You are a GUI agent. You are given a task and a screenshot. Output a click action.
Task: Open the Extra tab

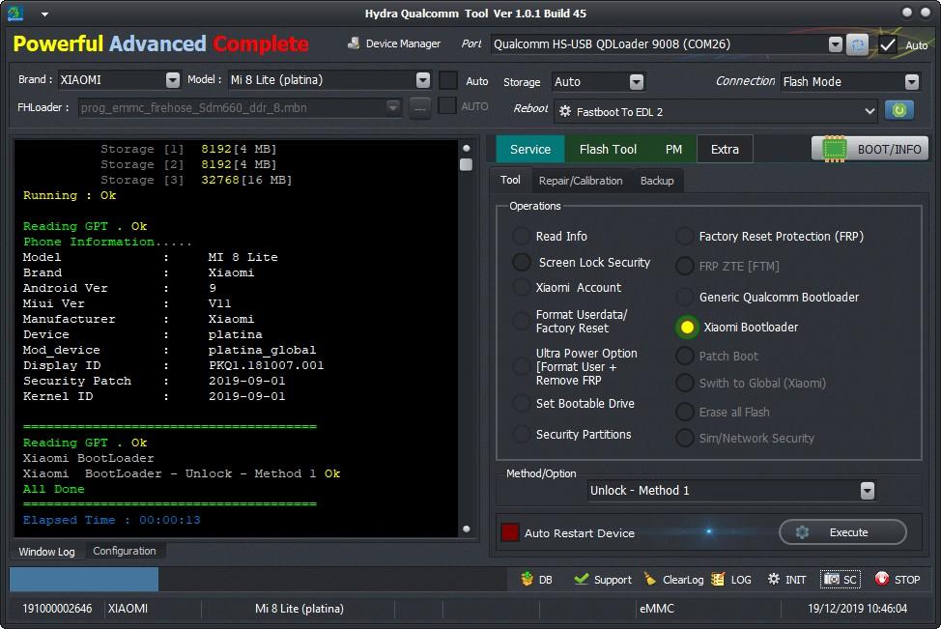pos(725,149)
